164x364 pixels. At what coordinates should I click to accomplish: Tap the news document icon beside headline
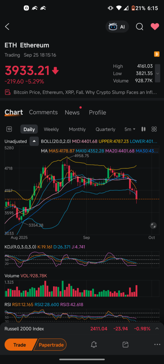(8, 92)
